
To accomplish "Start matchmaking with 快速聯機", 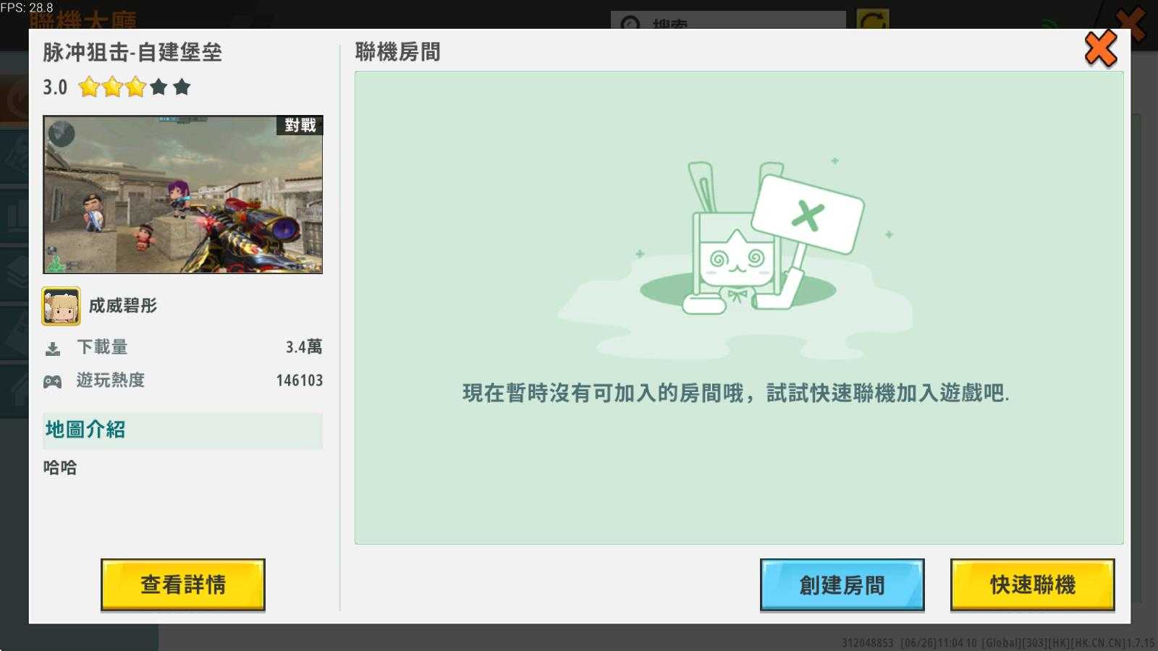I will coord(1032,584).
